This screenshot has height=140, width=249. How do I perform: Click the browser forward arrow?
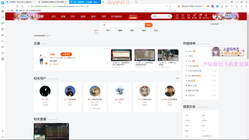13,6
